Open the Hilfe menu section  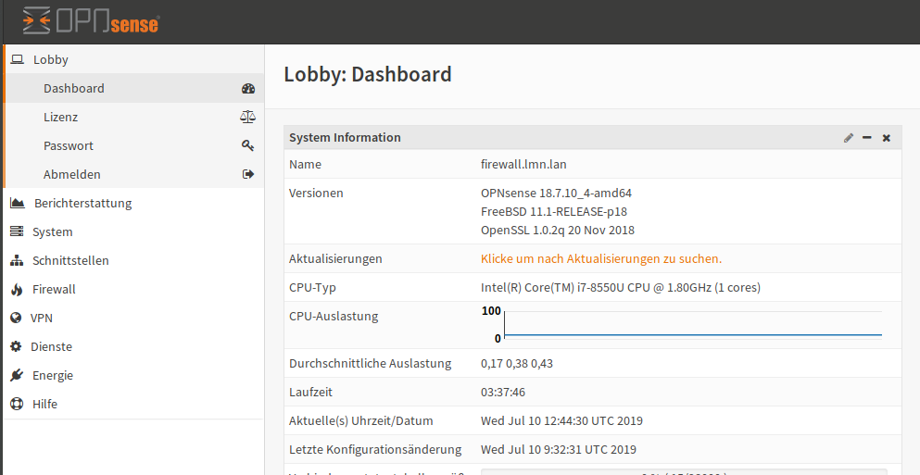[133, 404]
